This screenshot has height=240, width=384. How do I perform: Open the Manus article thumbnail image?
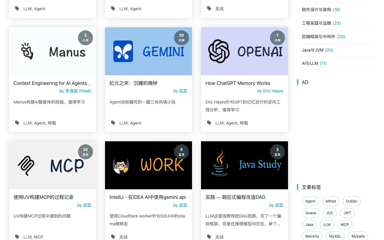coord(52,51)
